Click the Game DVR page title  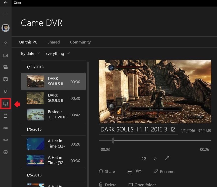pos(41,23)
